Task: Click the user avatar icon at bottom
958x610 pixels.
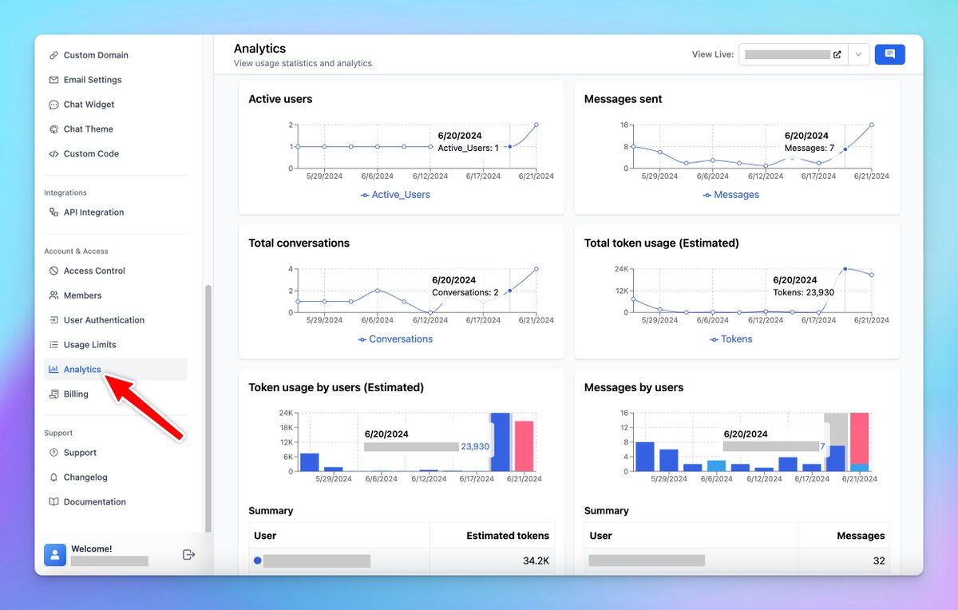Action: click(x=54, y=555)
